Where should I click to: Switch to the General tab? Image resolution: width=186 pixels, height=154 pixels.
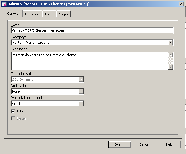point(13,14)
